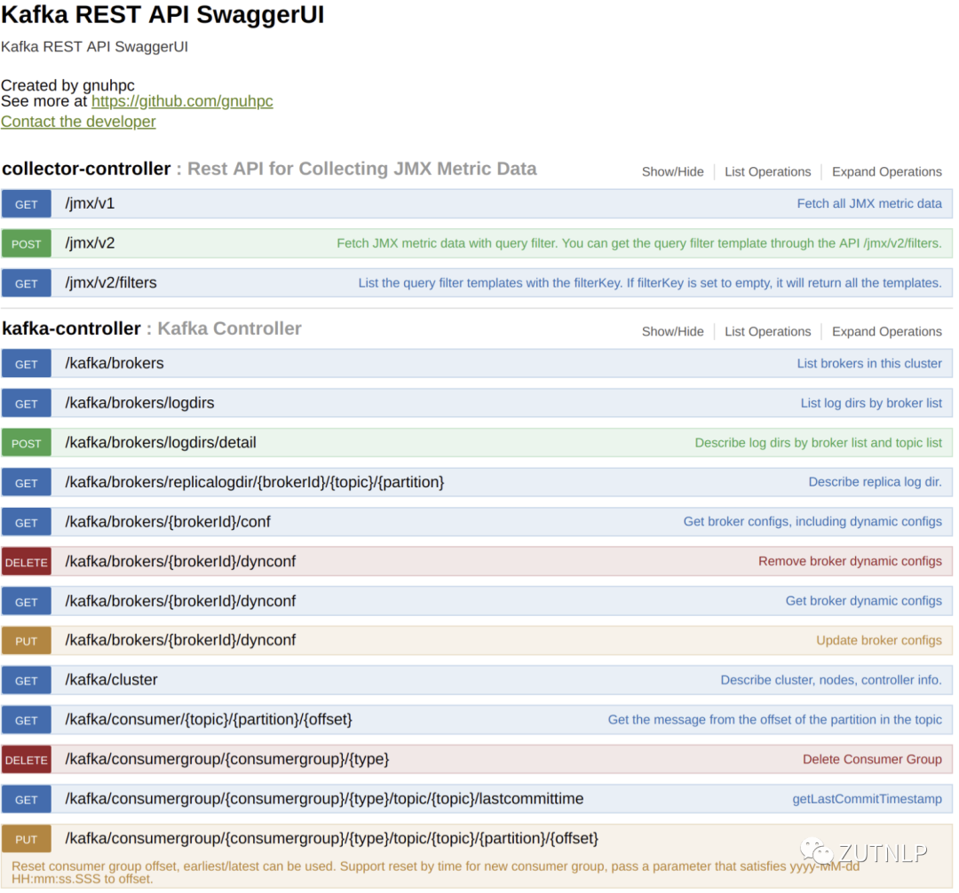Click the GET badge for /jmx/v1
This screenshot has height=893, width=959.
point(27,204)
